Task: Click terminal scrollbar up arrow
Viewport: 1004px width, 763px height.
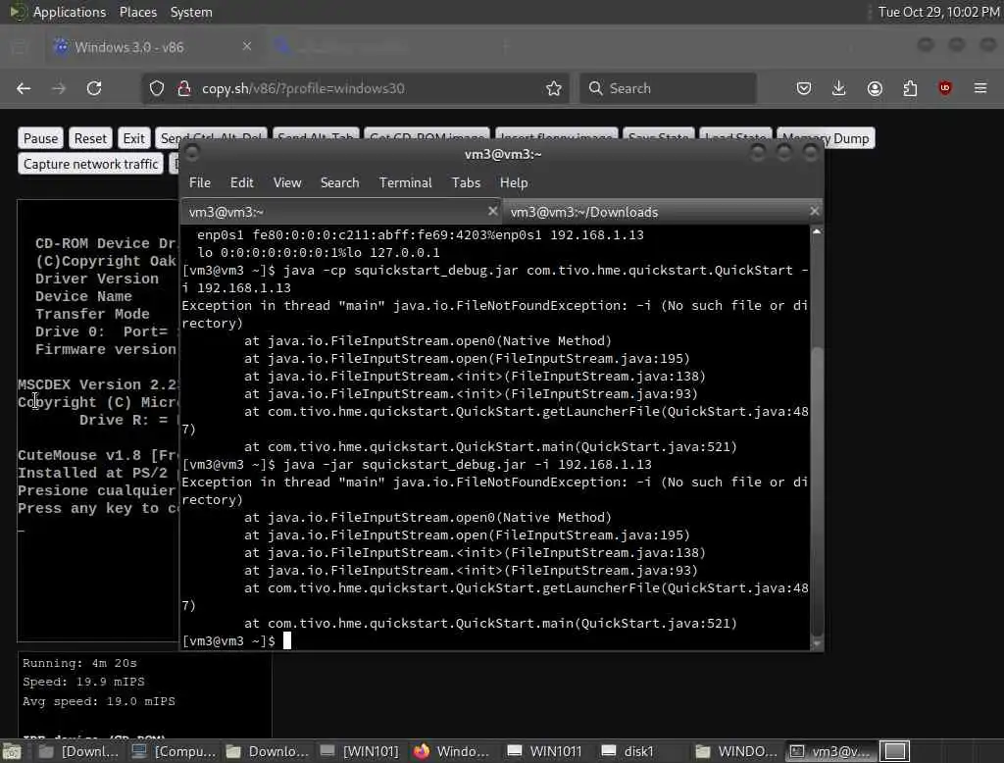Action: click(817, 231)
